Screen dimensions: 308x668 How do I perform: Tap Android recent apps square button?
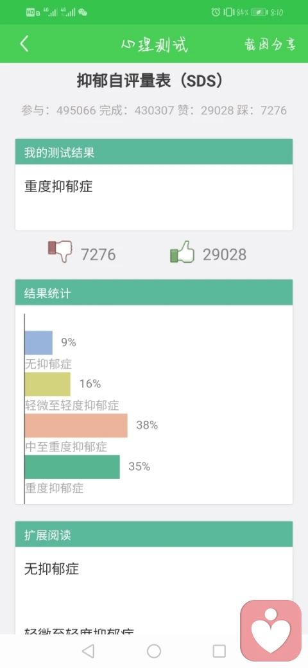pyautogui.click(x=219, y=651)
